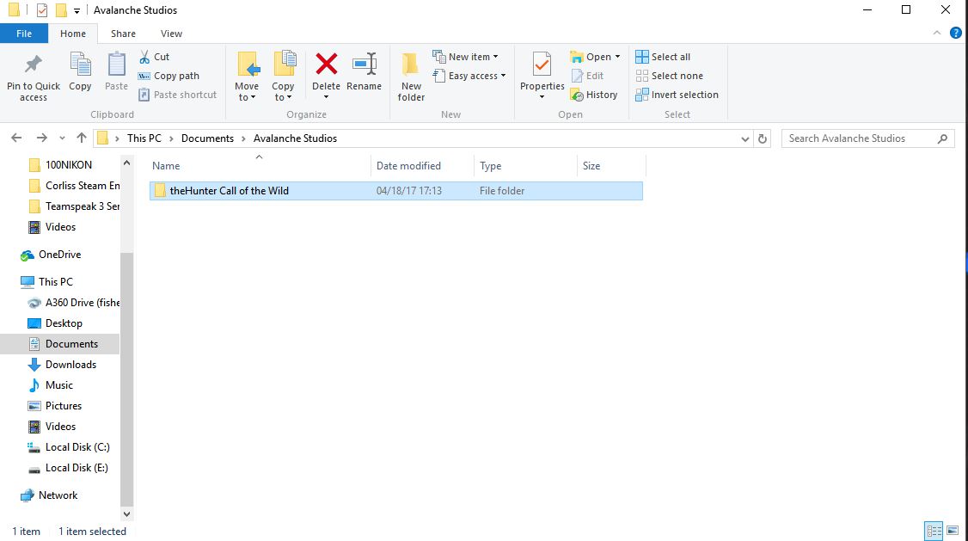Open the File menu
968x541 pixels.
point(24,34)
